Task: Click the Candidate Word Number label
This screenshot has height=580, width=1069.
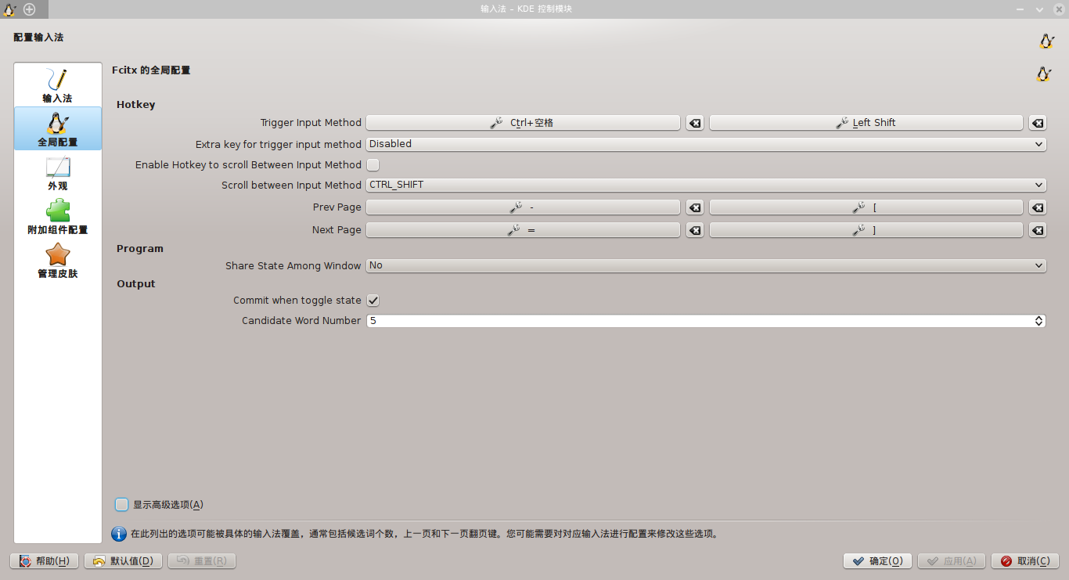Action: click(x=301, y=321)
